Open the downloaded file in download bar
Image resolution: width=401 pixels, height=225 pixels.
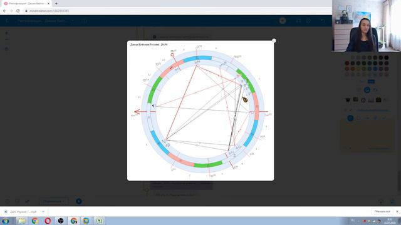[21, 212]
